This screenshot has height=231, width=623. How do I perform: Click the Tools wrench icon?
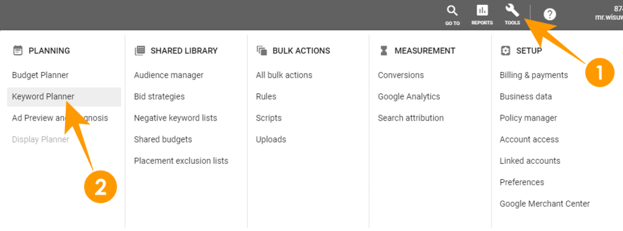coord(512,10)
